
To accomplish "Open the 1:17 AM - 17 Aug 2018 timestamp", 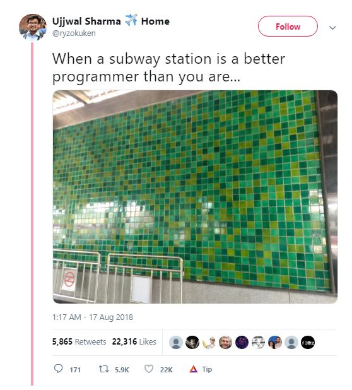I will (93, 317).
